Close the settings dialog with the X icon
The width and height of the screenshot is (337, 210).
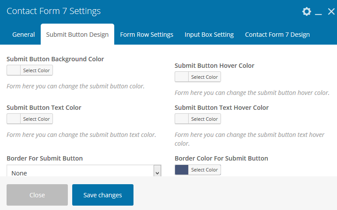331,12
